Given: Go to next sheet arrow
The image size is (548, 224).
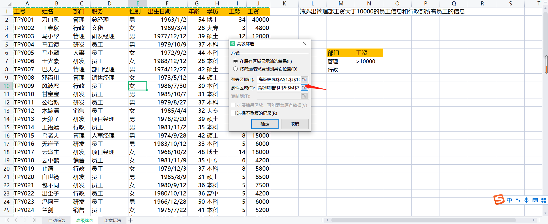Looking at the screenshot, I should click(25, 220).
